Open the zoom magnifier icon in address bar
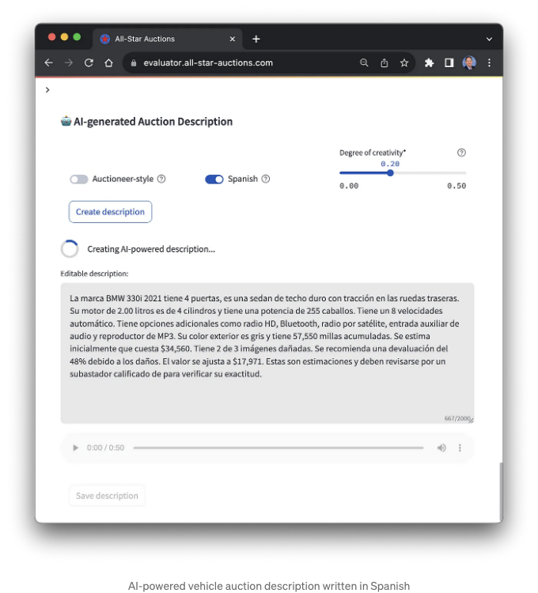538x593 pixels. click(364, 62)
